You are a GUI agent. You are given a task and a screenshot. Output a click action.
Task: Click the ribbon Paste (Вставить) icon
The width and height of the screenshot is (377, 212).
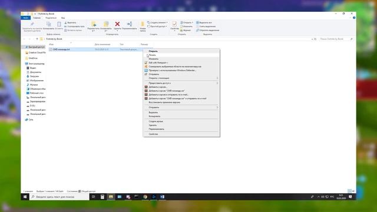coord(59,24)
